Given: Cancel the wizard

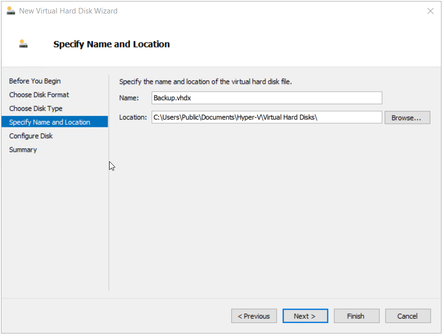Looking at the screenshot, I should (x=407, y=316).
